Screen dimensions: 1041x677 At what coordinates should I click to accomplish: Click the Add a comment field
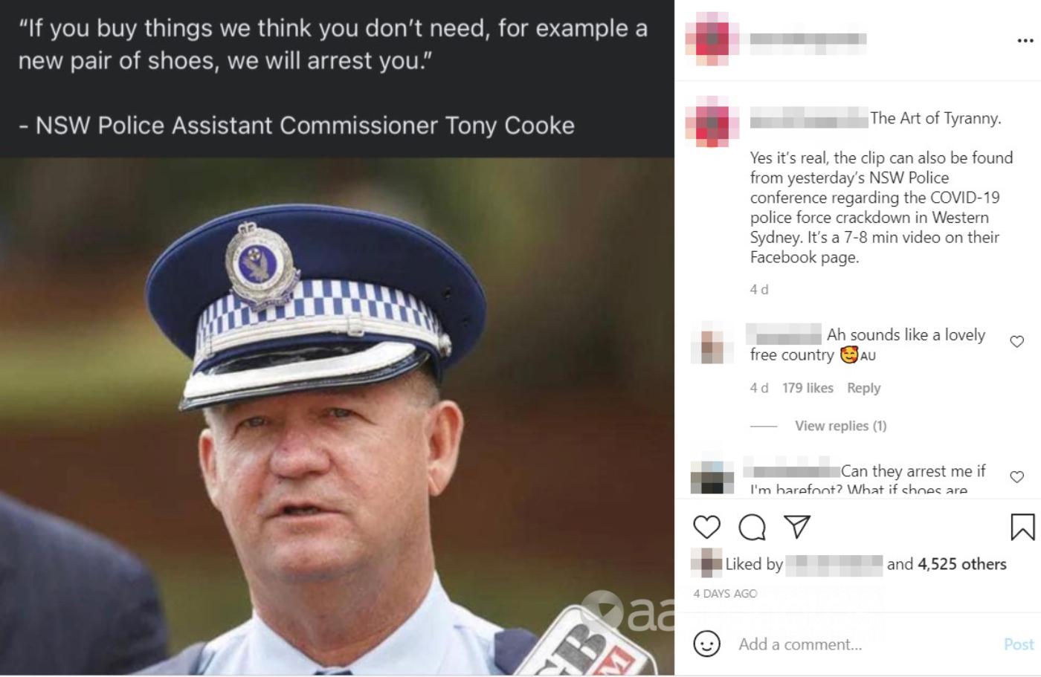click(863, 644)
